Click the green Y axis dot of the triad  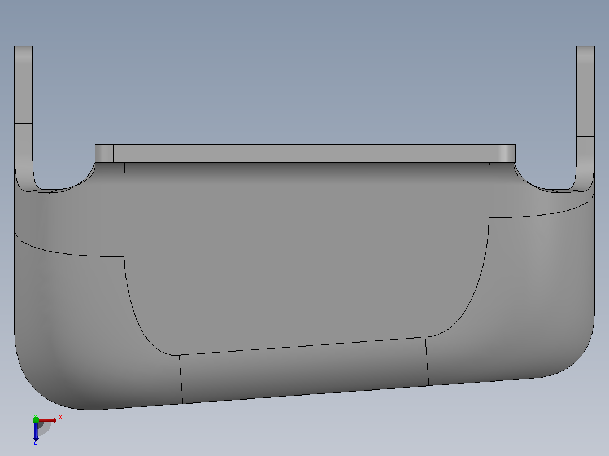coord(36,419)
